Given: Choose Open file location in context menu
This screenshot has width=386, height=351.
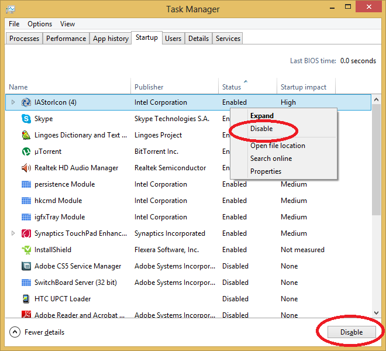Looking at the screenshot, I should (277, 146).
